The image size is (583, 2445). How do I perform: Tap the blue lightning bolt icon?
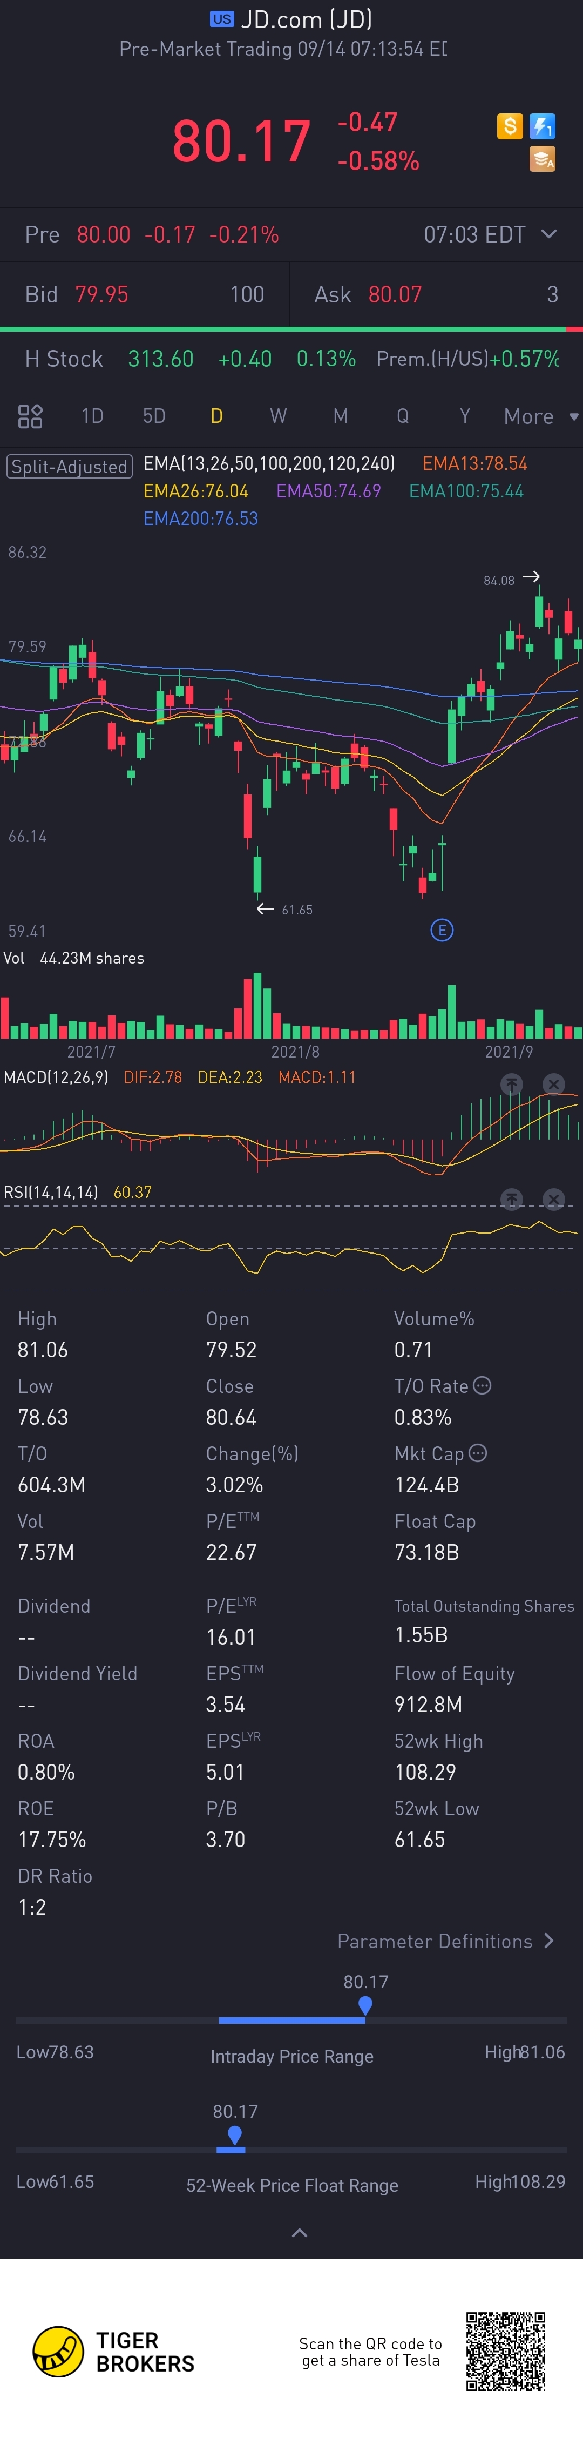click(x=542, y=126)
